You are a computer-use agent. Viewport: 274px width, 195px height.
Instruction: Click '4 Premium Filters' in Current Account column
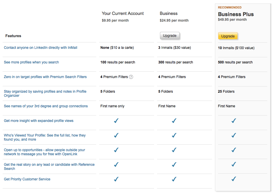tap(114, 77)
